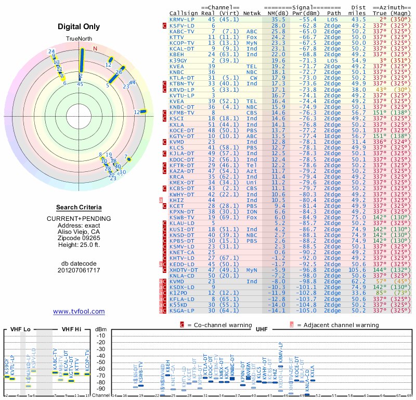
Task: Open the KSGA-LP callsign link
Action: pyautogui.click(x=181, y=311)
